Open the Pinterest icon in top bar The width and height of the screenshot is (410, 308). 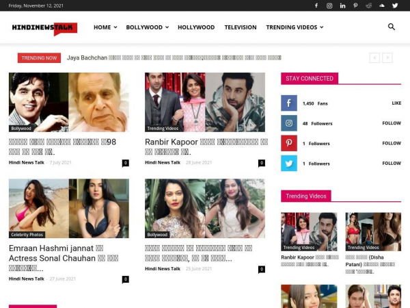pyautogui.click(x=355, y=5)
